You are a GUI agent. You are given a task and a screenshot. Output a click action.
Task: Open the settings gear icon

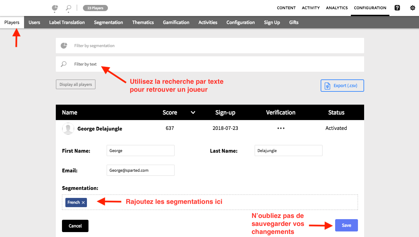click(413, 8)
